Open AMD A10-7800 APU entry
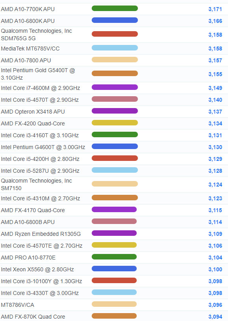The height and width of the screenshot is (321, 228). coord(26,61)
